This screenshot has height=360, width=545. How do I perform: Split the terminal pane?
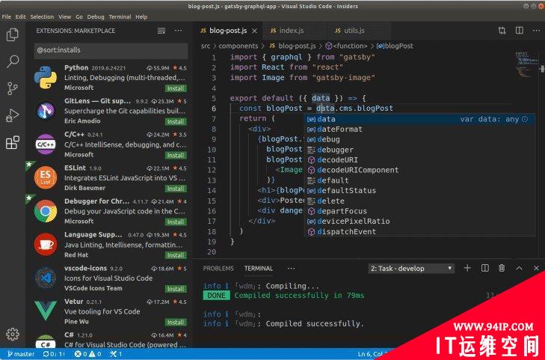485,268
